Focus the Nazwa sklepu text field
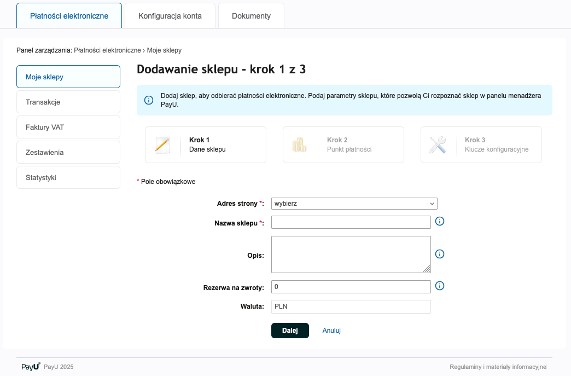571x376 pixels. 351,222
